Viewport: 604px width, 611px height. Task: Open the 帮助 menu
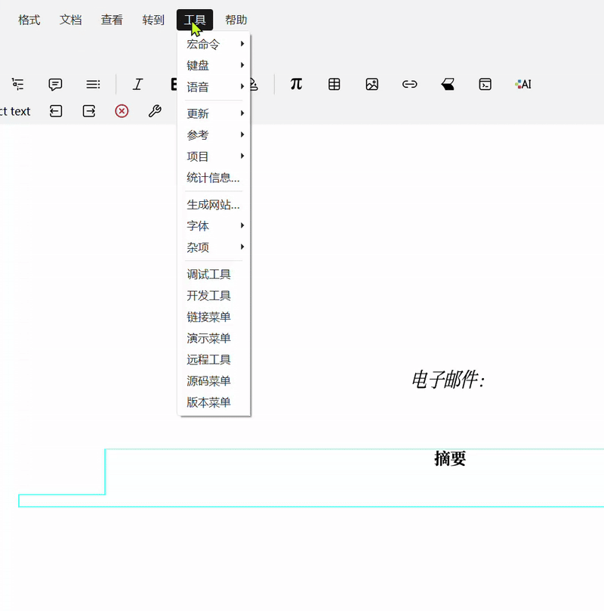coord(236,20)
